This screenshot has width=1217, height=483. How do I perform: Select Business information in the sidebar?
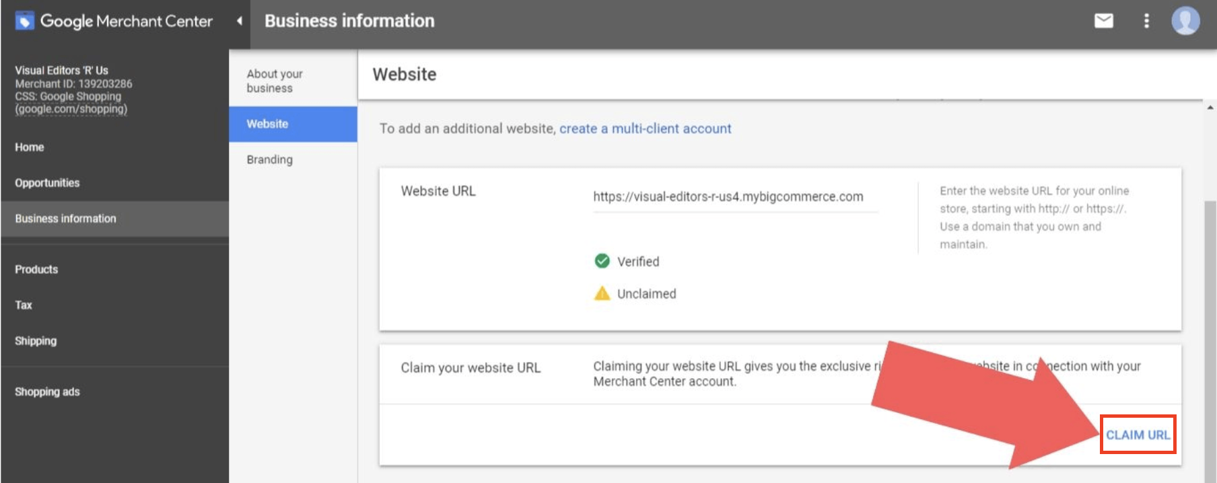point(65,219)
